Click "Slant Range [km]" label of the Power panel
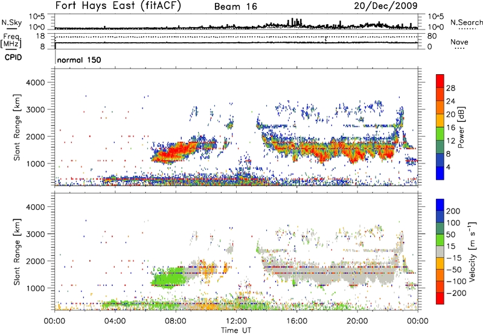483x334 pixels. point(17,127)
